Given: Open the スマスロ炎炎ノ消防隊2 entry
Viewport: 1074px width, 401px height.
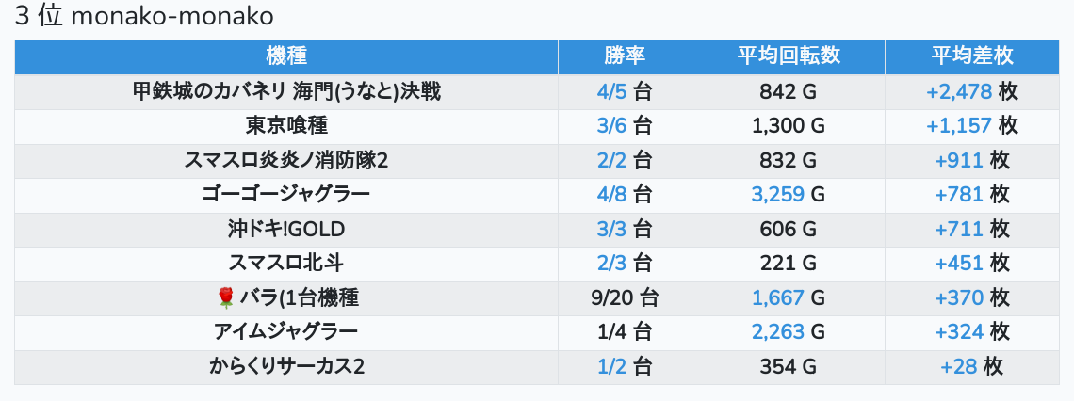Looking at the screenshot, I should 286,161.
